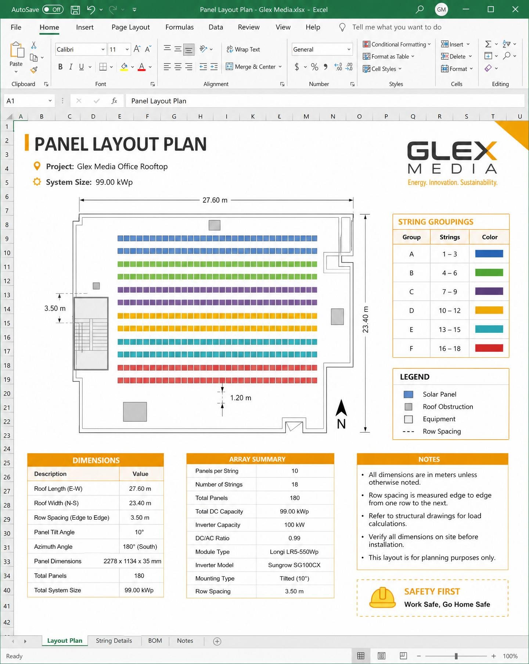Switch to the Insert ribbon tab

click(84, 27)
